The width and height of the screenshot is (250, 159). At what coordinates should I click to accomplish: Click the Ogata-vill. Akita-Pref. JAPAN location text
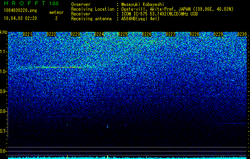[x=177, y=9]
